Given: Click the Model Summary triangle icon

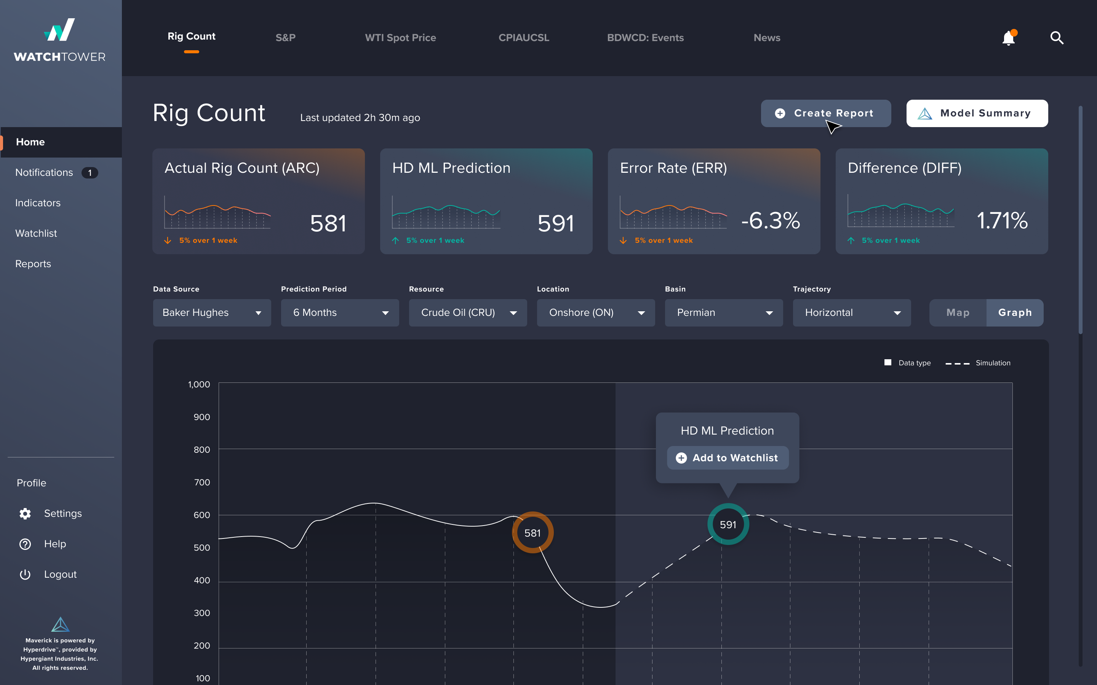Looking at the screenshot, I should pos(926,113).
